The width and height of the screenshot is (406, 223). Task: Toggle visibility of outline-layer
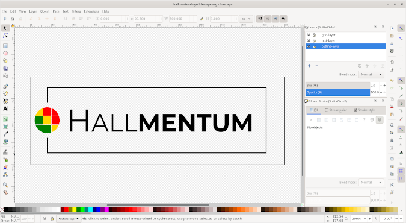click(x=309, y=46)
